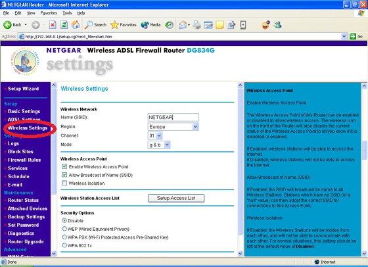Open the Setup Wizard link
Screen dimensions: 368x267
pos(23,89)
